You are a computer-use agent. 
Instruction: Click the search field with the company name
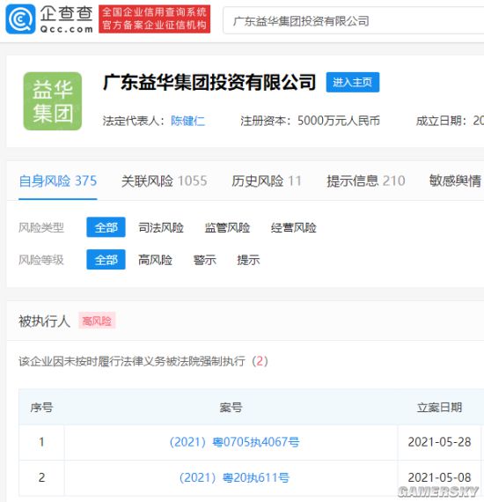tap(353, 21)
